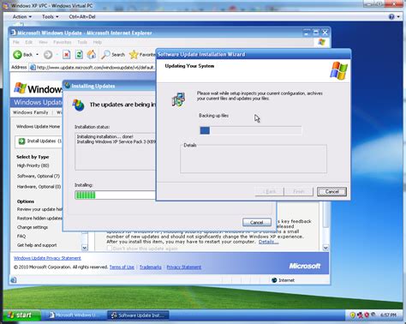Click Change settings in Options
The width and height of the screenshot is (406, 324).
pos(33,227)
